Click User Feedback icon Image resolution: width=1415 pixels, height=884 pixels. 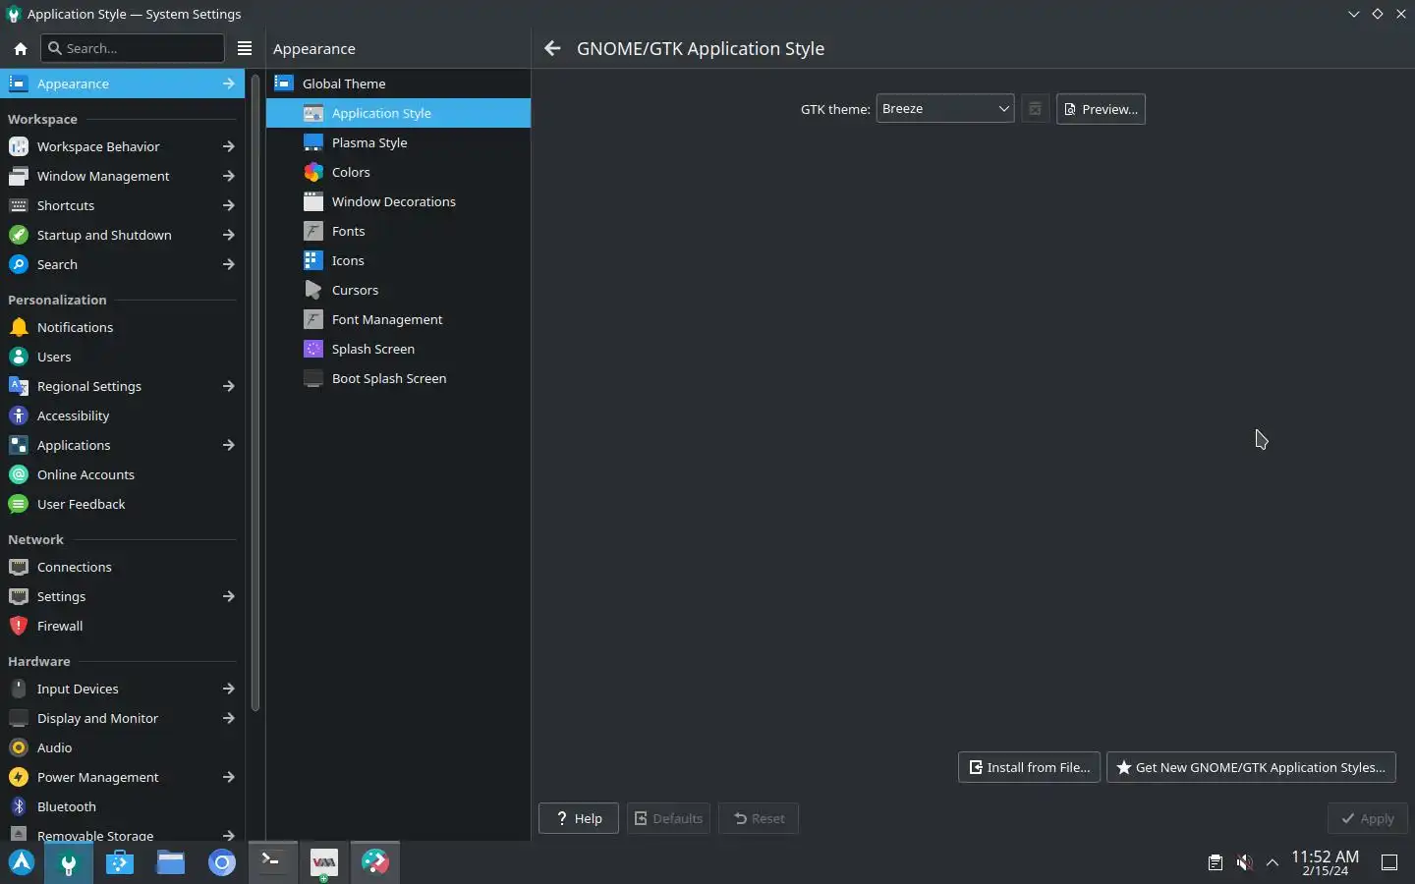(18, 504)
